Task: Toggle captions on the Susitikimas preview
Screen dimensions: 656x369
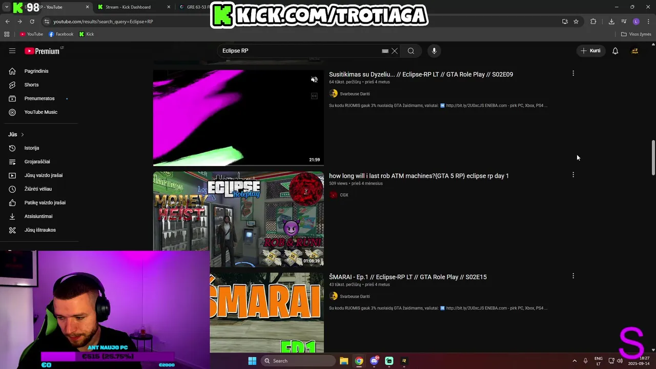Action: tap(314, 96)
